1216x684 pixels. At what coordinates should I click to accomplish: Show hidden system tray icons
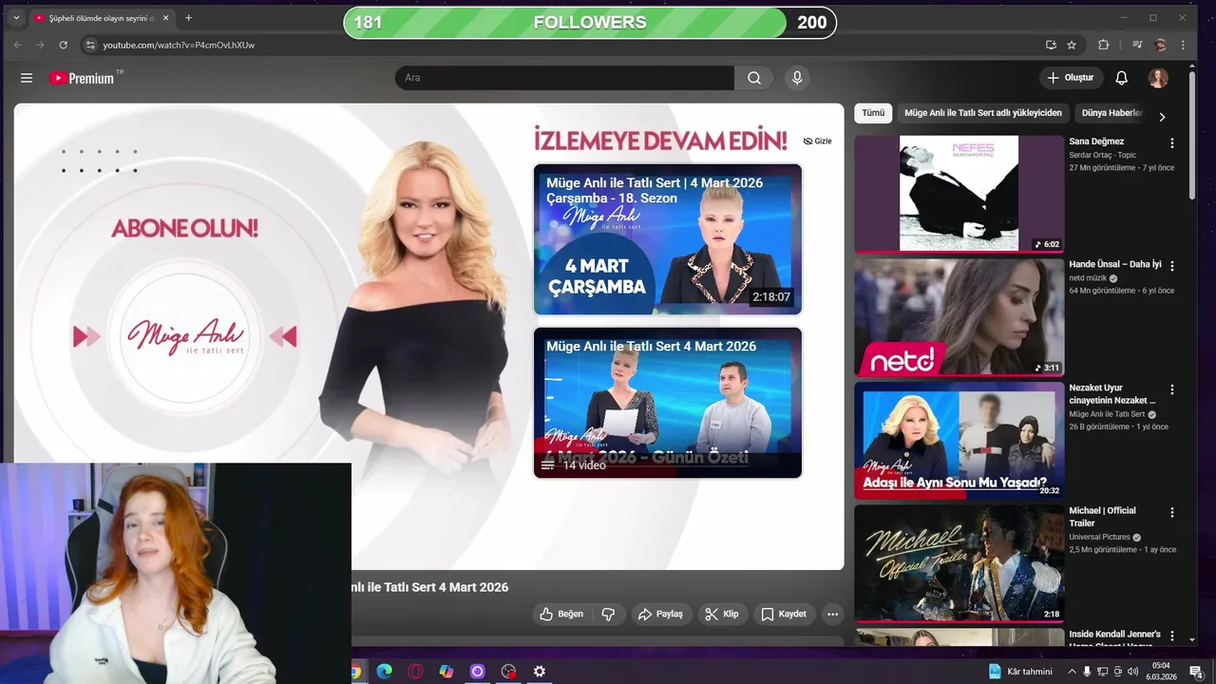pos(1072,672)
